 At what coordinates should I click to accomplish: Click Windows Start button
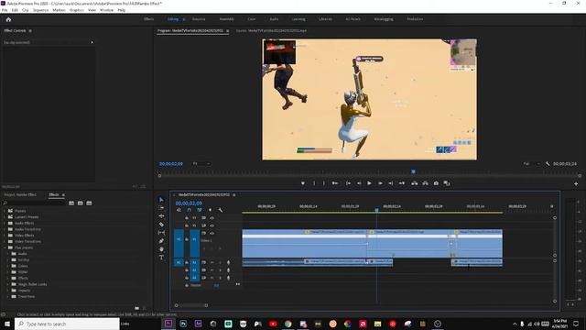pyautogui.click(x=7, y=324)
